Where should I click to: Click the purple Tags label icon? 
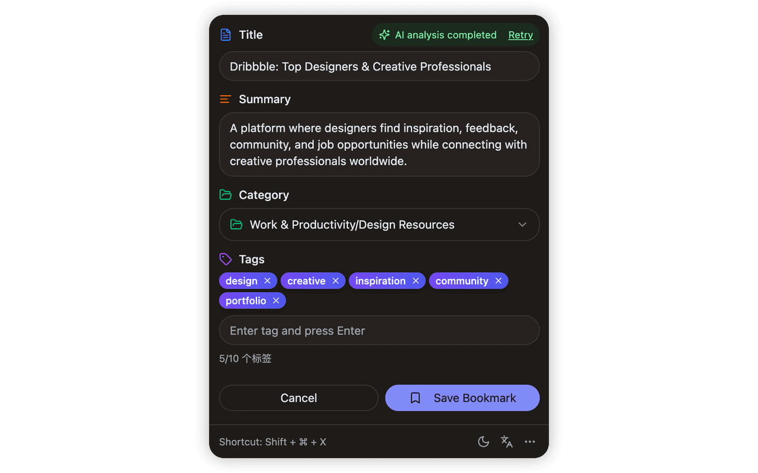tap(225, 259)
